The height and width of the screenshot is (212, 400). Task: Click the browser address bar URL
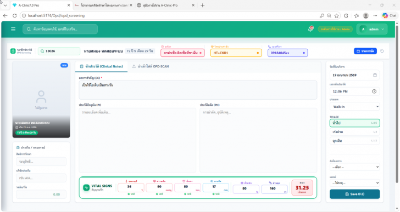click(x=57, y=15)
